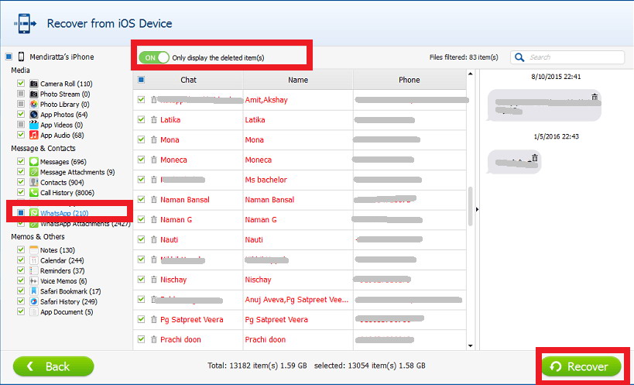Viewport: 634px width, 385px height.
Task: Sort by the Phone column header
Action: pyautogui.click(x=409, y=80)
